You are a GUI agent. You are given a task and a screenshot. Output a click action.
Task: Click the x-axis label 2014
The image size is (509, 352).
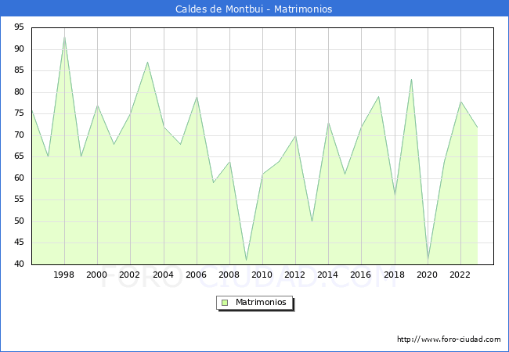(328, 275)
